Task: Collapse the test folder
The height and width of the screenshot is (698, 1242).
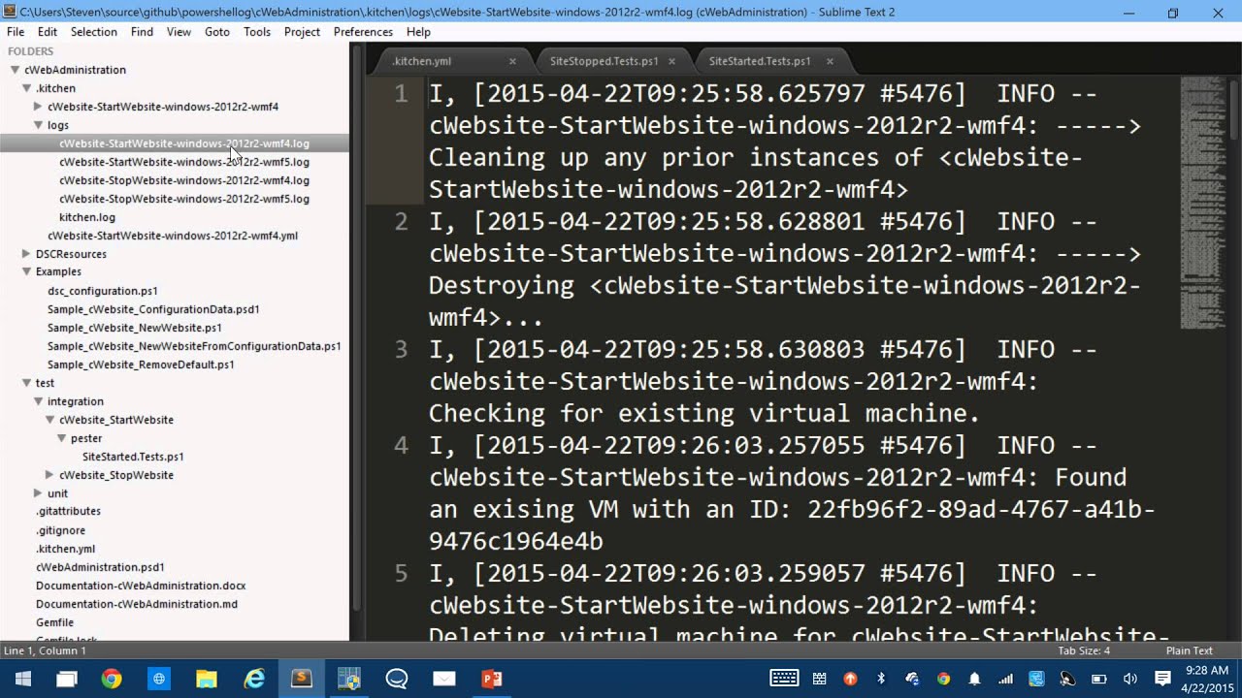Action: pos(26,383)
